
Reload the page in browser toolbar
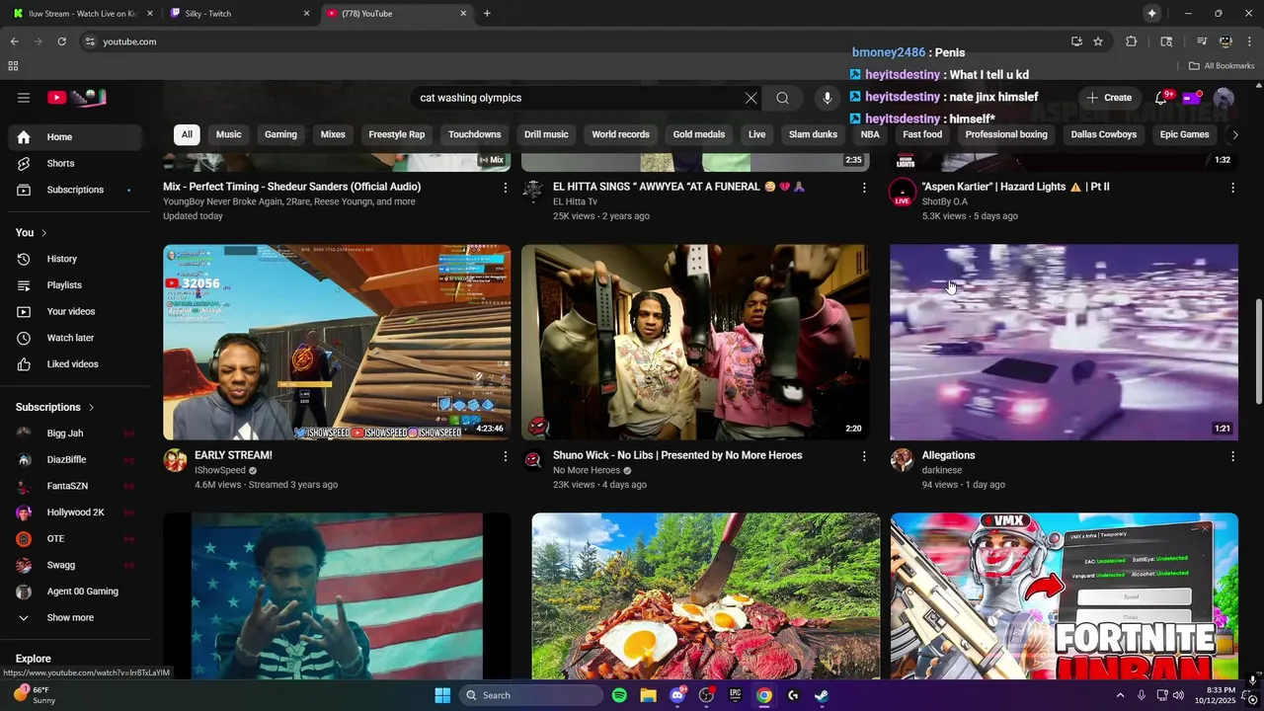pyautogui.click(x=61, y=41)
